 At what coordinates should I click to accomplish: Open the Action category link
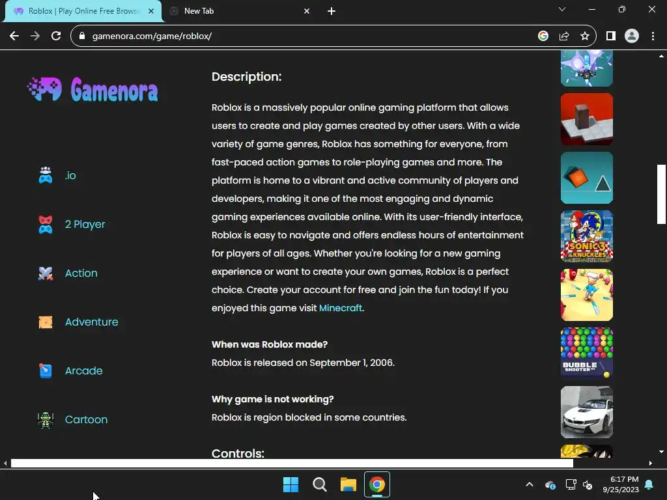pyautogui.click(x=81, y=273)
